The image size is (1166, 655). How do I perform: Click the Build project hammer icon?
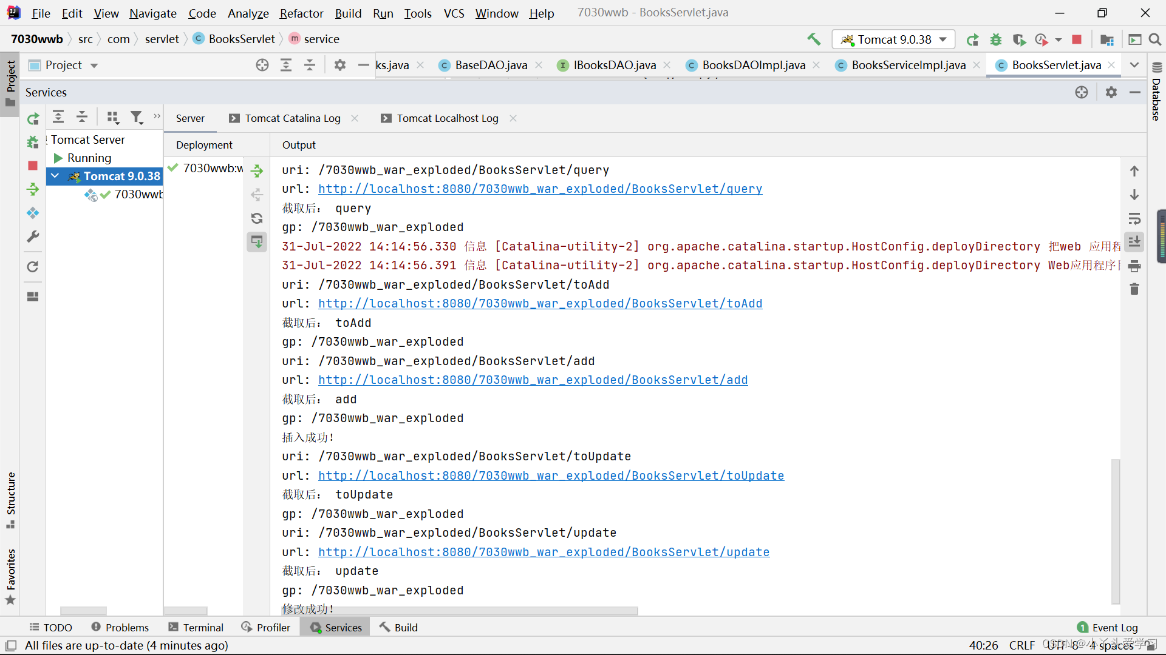(814, 39)
